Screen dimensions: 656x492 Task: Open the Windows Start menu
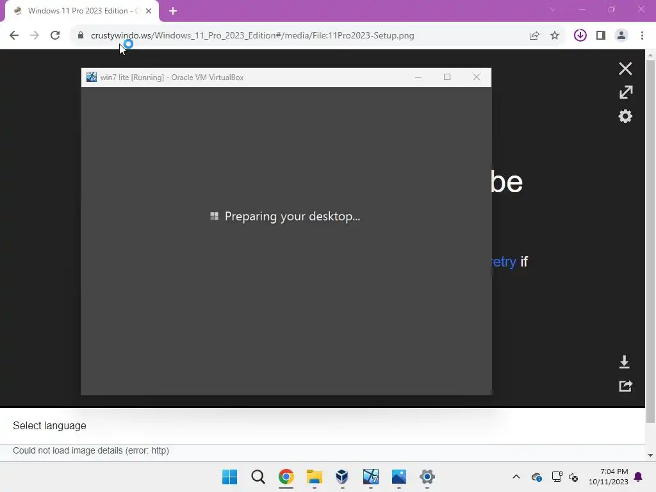click(x=230, y=477)
